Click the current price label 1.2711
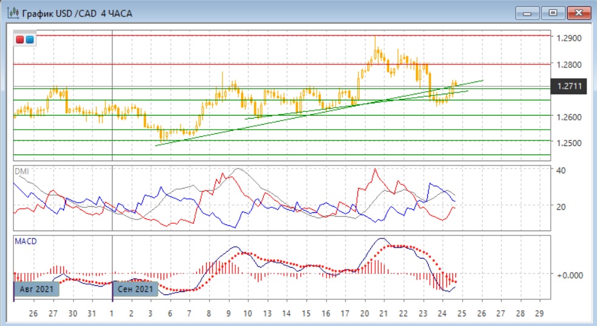597x326 pixels. coord(569,86)
